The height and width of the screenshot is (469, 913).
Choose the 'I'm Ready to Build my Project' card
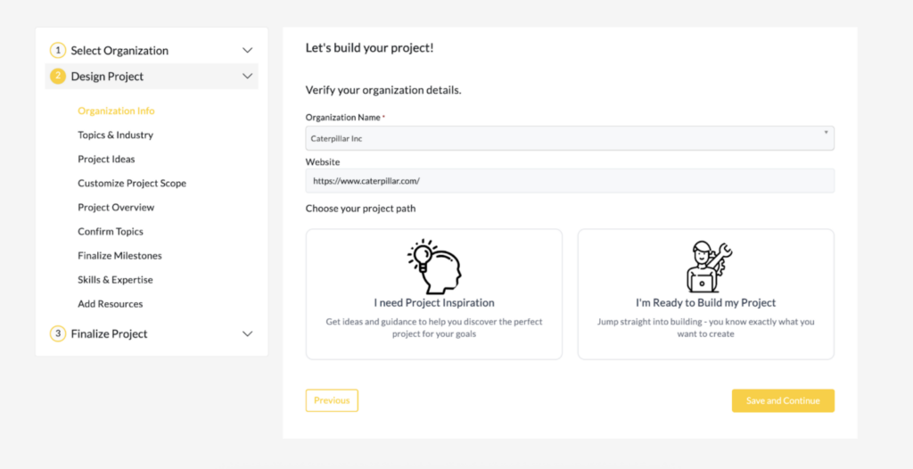pos(706,294)
